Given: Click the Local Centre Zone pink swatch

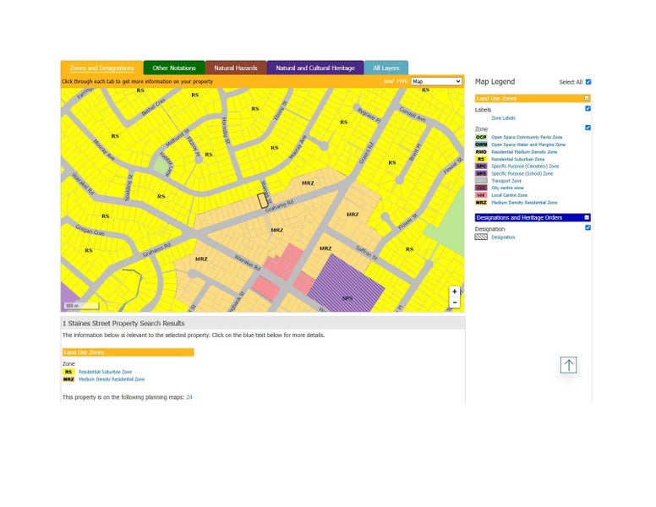Looking at the screenshot, I should 481,195.
